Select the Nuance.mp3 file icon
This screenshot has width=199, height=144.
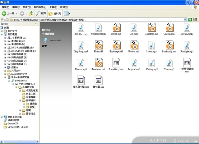[81, 63]
